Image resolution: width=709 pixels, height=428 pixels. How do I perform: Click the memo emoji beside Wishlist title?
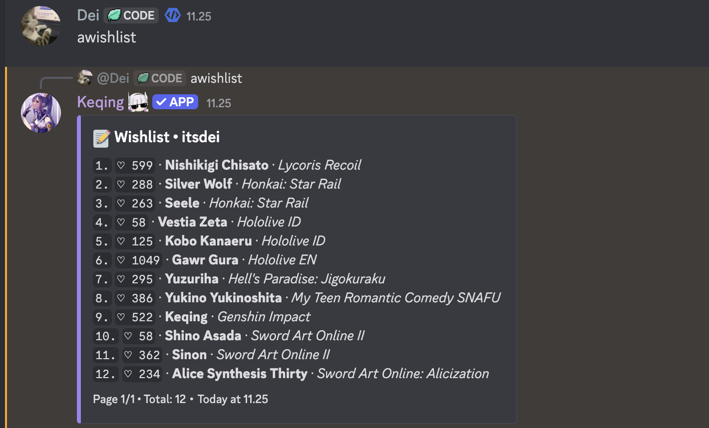[101, 138]
